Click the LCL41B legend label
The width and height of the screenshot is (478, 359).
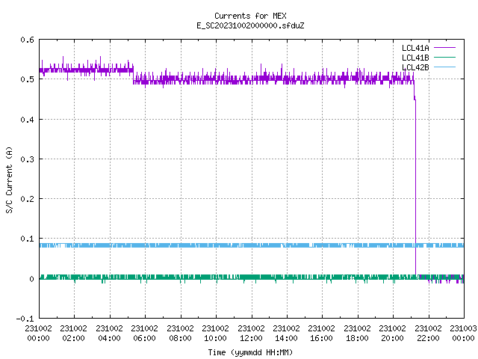[415, 58]
